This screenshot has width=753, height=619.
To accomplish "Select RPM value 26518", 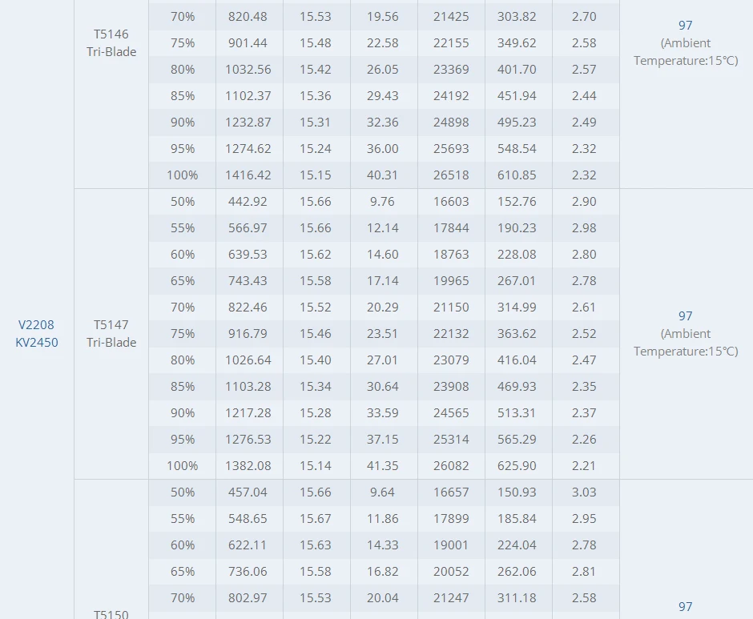I will (451, 175).
